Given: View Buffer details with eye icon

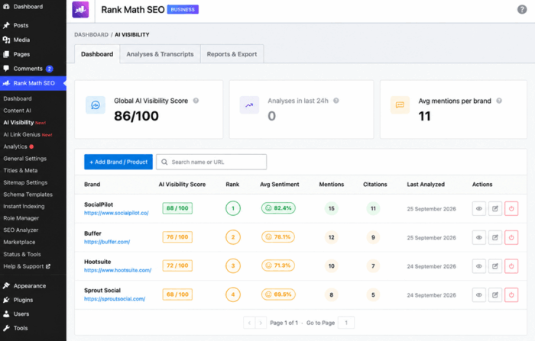Looking at the screenshot, I should (x=479, y=237).
